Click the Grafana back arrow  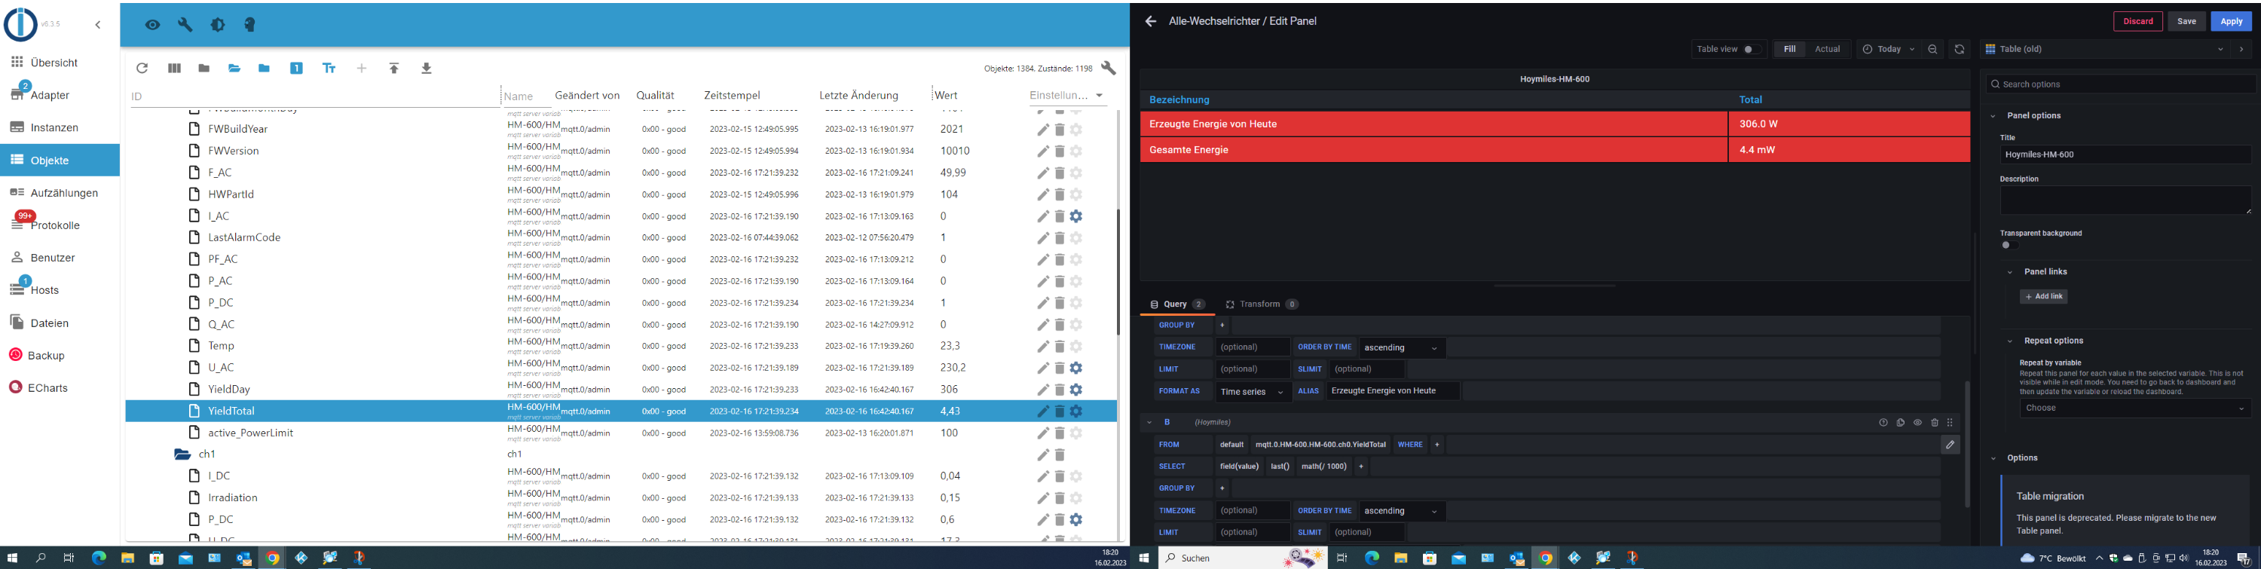coord(1150,22)
